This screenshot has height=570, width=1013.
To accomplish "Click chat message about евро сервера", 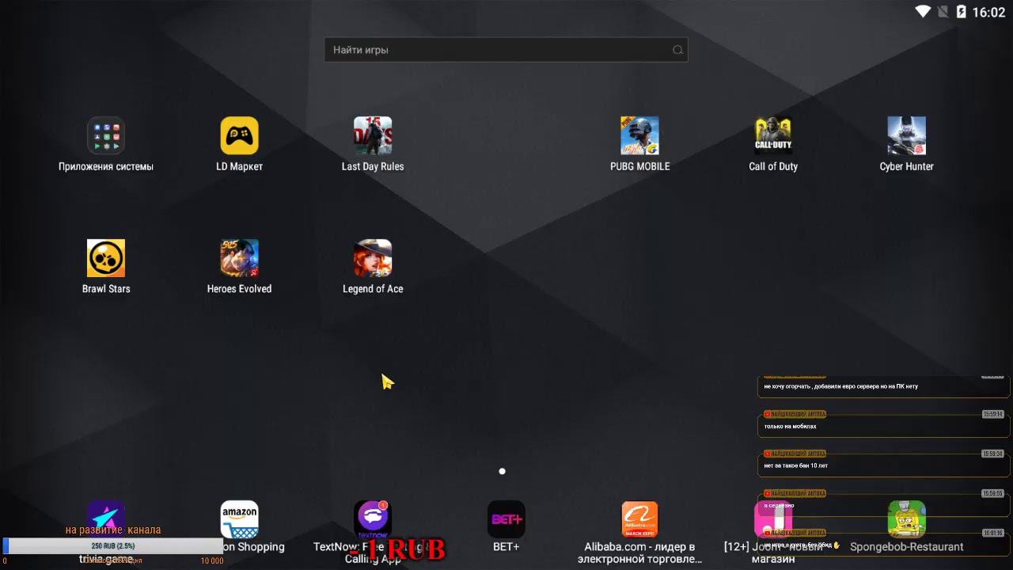I will [x=840, y=386].
